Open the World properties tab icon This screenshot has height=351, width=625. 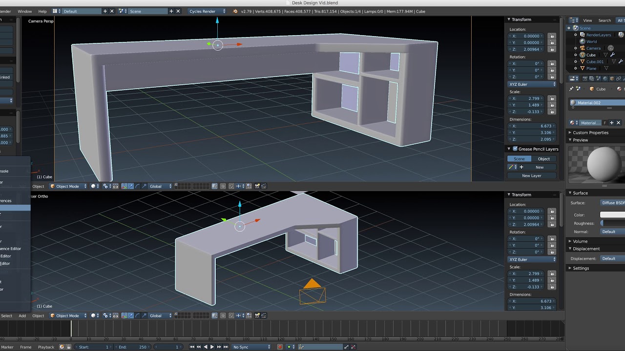click(605, 78)
